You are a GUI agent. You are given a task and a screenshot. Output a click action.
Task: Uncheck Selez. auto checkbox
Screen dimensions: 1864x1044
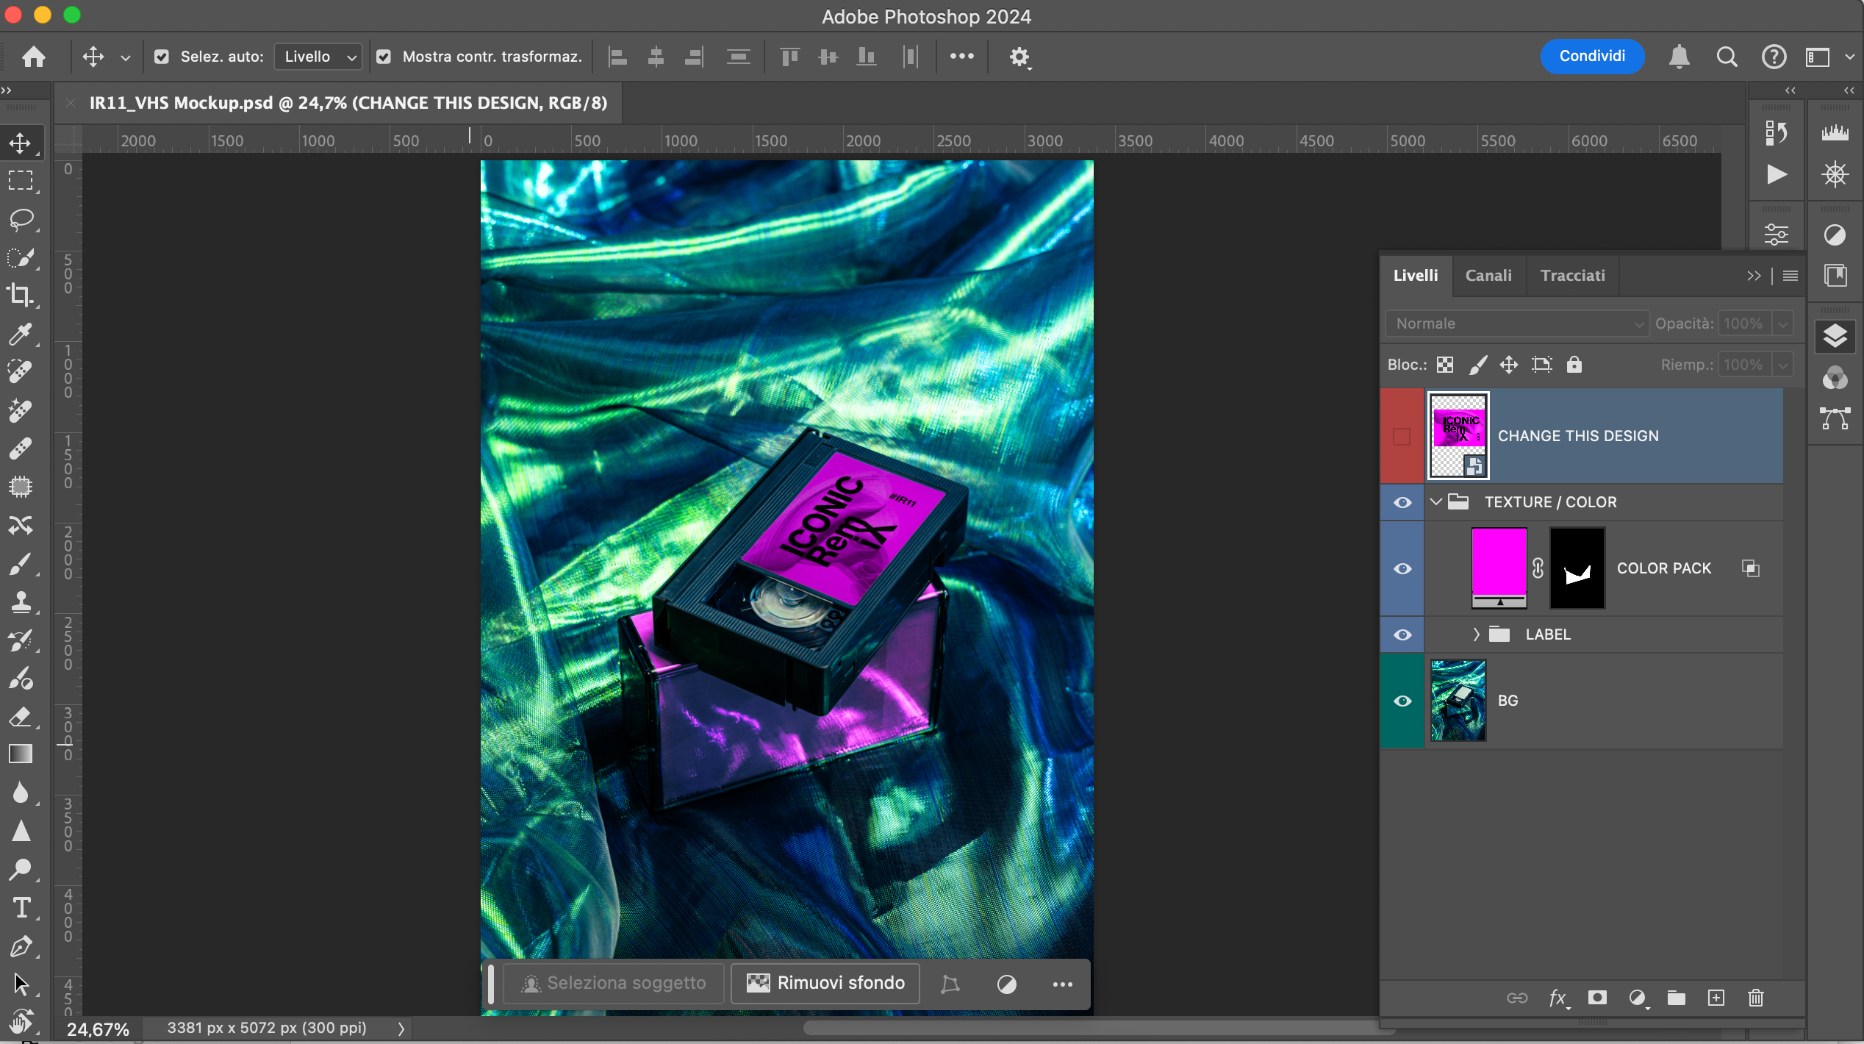pos(162,57)
